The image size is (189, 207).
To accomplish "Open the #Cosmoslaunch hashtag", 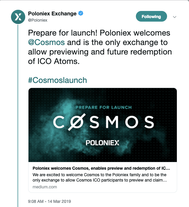I will 58,80.
